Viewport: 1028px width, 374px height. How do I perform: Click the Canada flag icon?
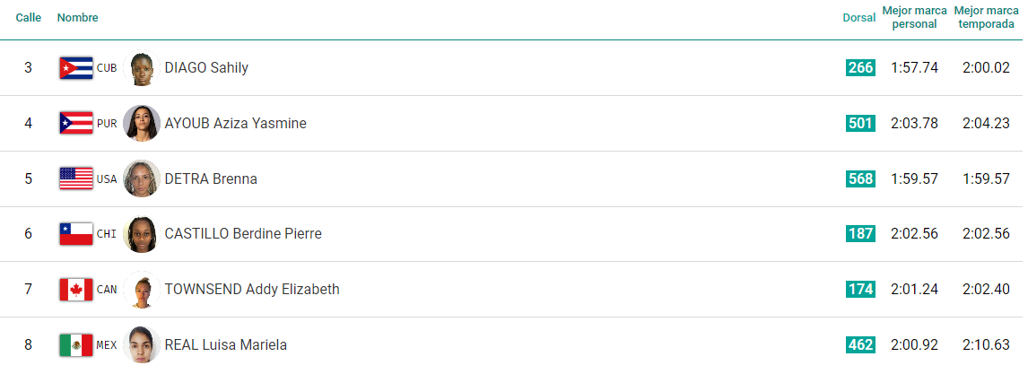(76, 290)
